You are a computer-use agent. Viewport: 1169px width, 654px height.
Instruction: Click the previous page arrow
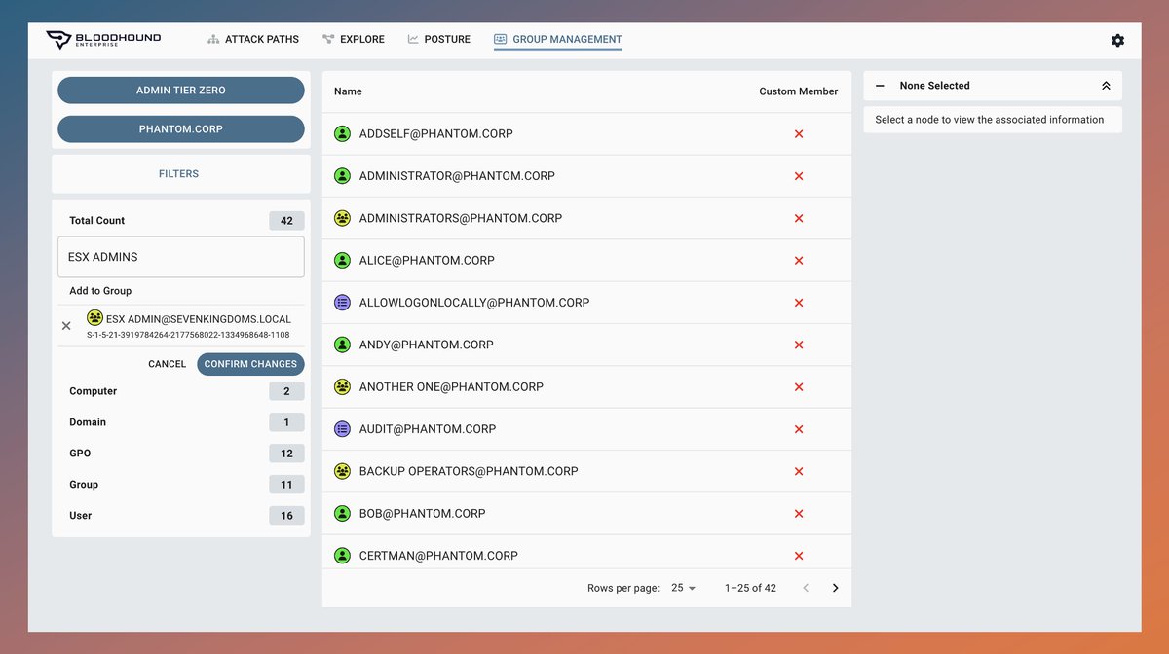[x=806, y=588]
